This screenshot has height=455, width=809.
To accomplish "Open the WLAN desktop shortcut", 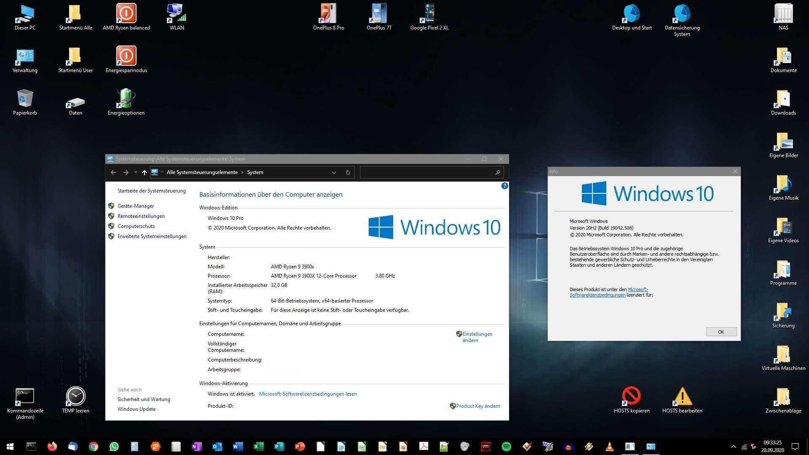I will coord(177,18).
